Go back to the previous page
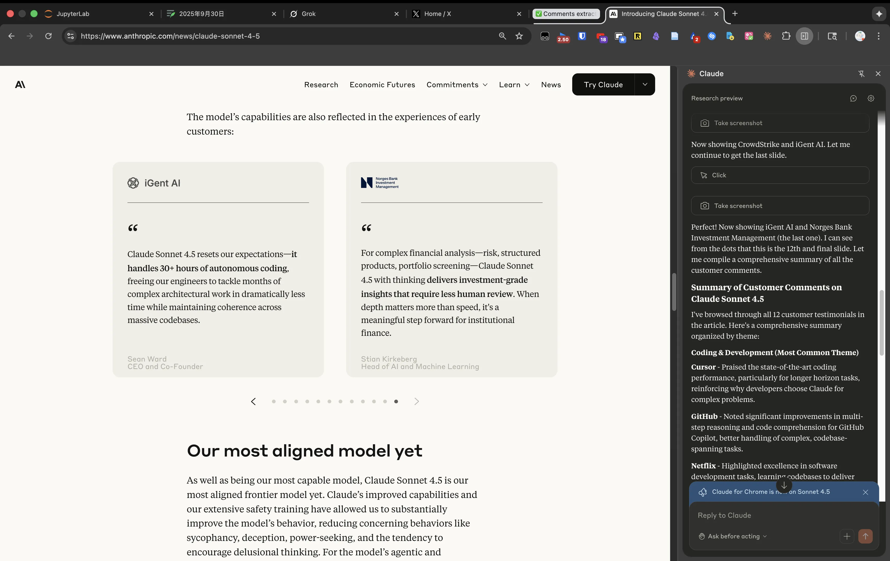The height and width of the screenshot is (561, 890). (x=11, y=36)
